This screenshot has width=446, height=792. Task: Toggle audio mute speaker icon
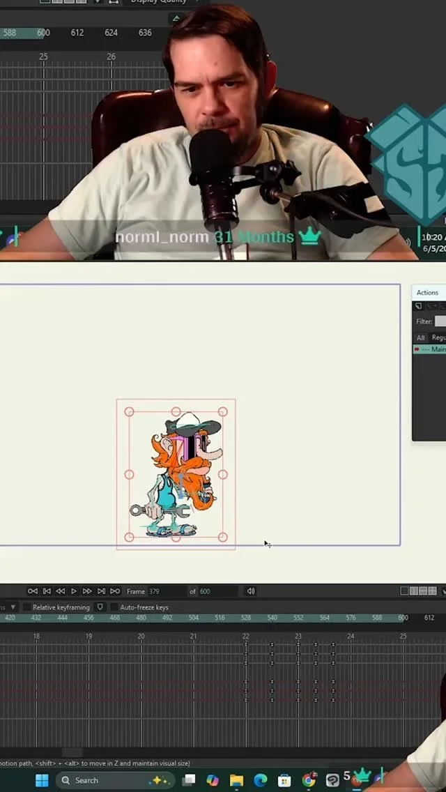click(x=251, y=591)
